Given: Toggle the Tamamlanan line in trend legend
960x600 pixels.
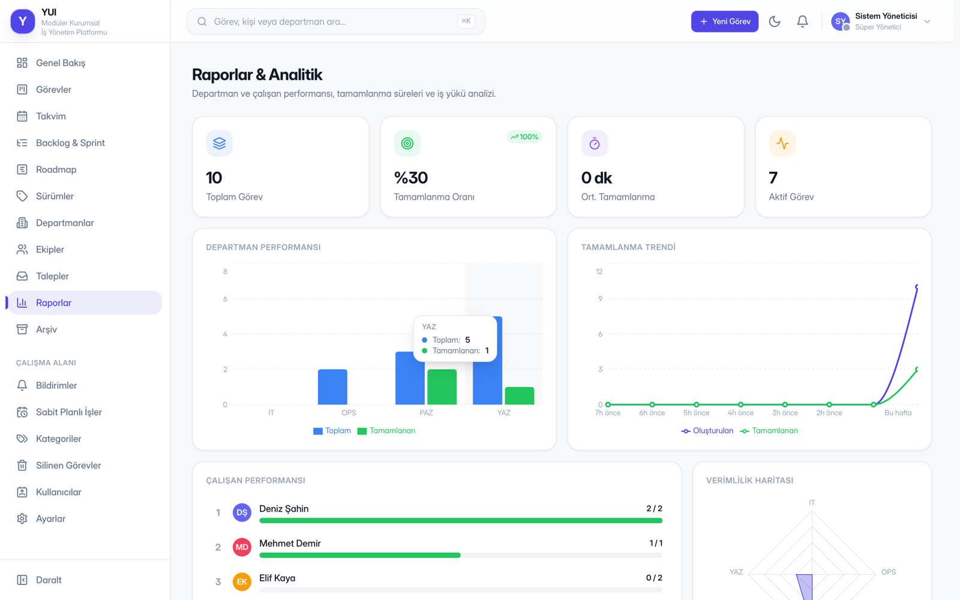Looking at the screenshot, I should [x=769, y=431].
